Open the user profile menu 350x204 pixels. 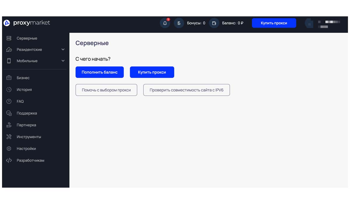[x=323, y=24]
